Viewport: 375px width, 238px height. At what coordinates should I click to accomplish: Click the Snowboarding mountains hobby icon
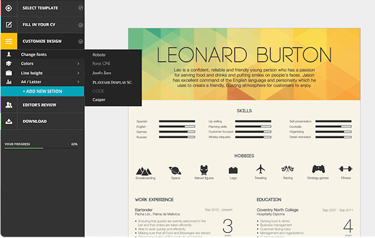tap(144, 171)
